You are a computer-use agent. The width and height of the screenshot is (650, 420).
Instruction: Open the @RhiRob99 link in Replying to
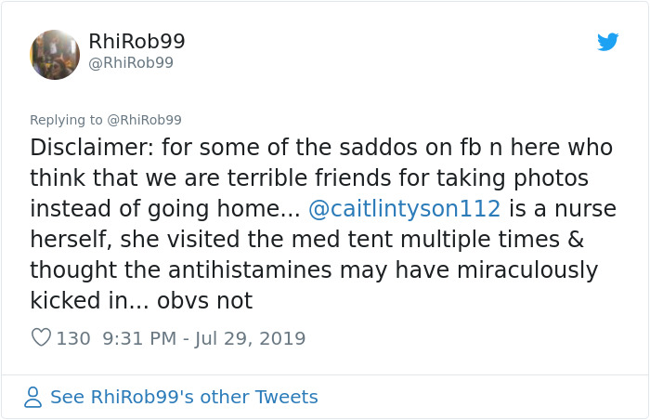144,120
